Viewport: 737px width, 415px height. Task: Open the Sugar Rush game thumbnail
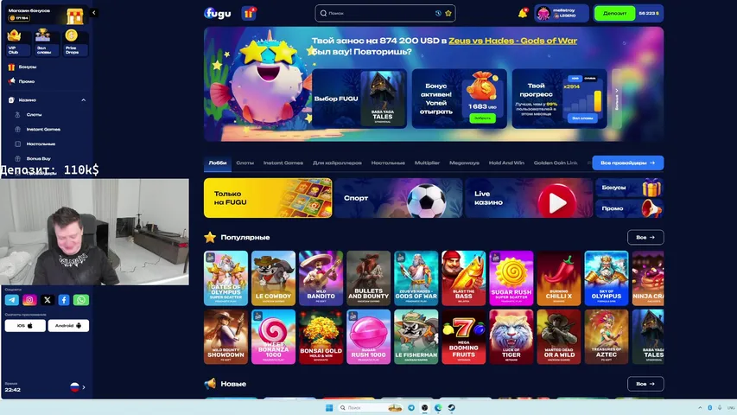[511, 278]
